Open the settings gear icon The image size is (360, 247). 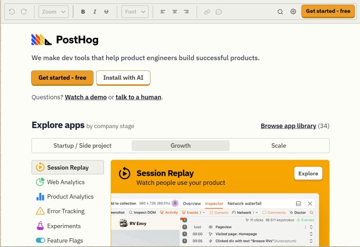coord(293,12)
